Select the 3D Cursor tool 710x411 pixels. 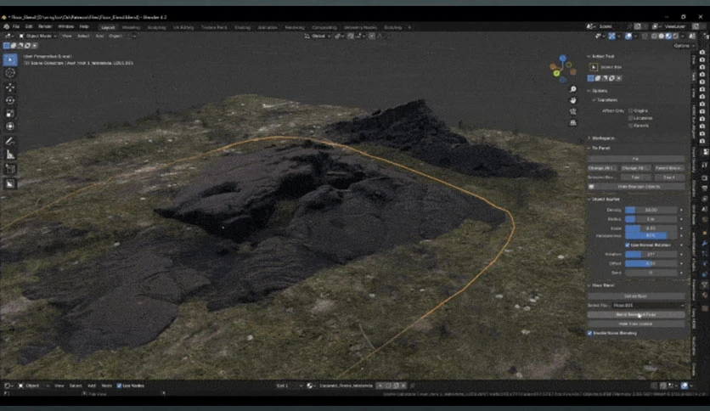[10, 73]
